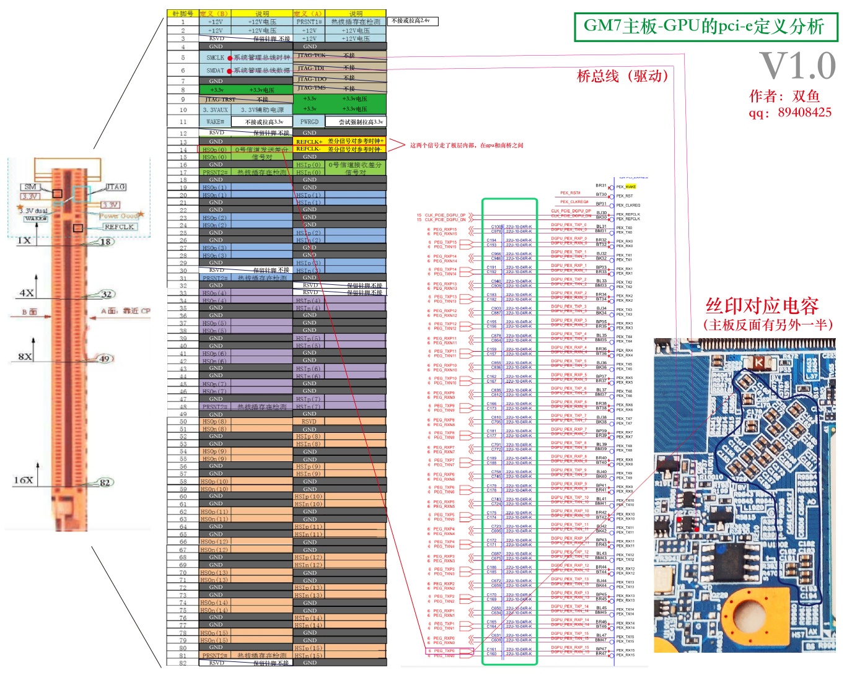852x675 pixels.
Task: Click the '3.3VAUX' cell in pin row 10
Action: pos(215,110)
